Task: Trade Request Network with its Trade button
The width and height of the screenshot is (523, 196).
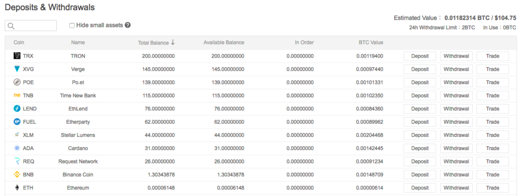Action: pos(492,161)
